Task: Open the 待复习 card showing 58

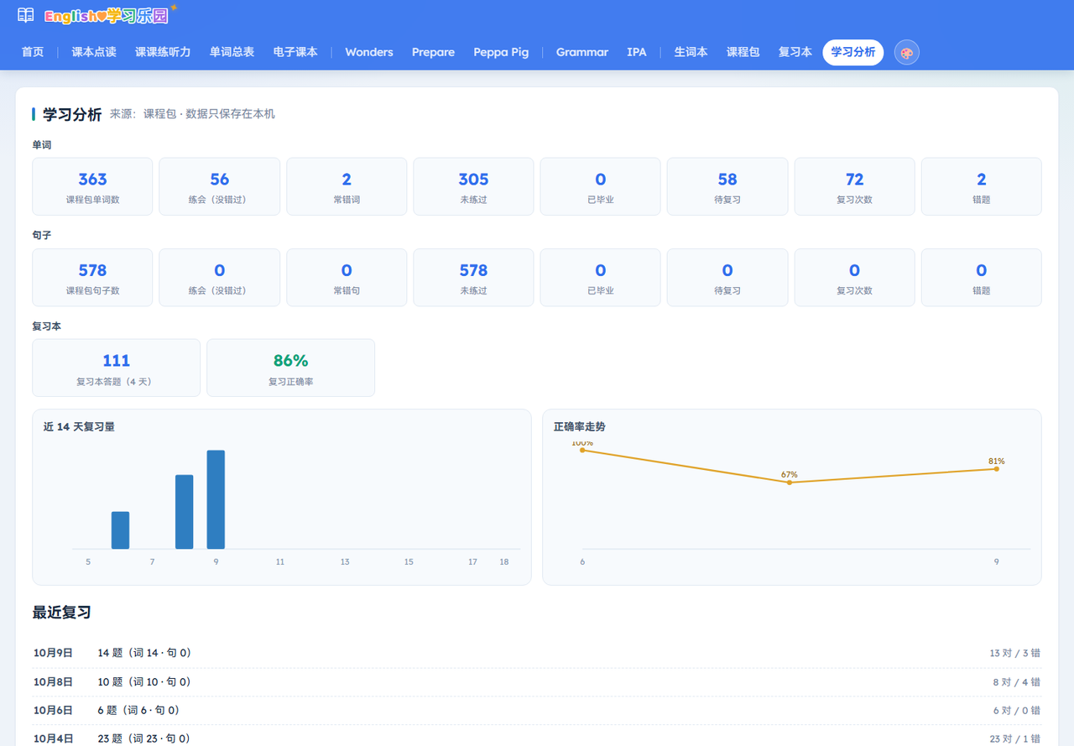Action: 727,186
